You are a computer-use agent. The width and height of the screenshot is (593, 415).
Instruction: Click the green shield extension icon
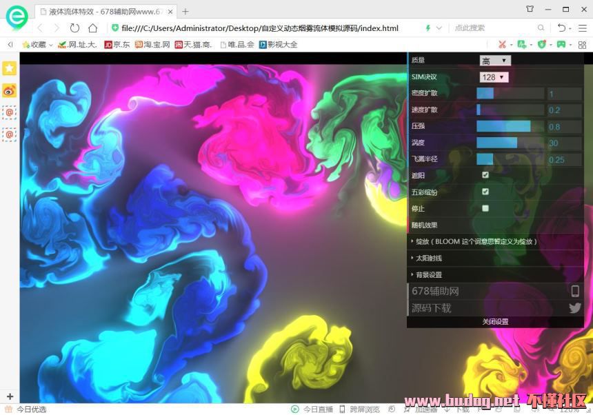coord(542,45)
